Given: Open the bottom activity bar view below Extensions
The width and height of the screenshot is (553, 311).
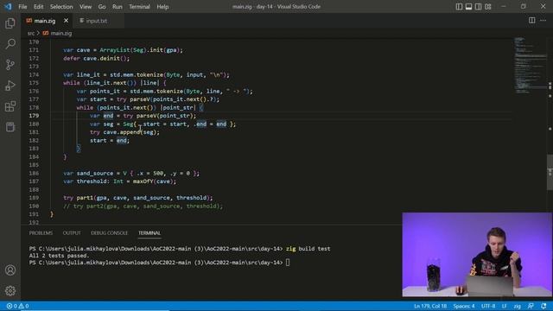Looking at the screenshot, I should 10,127.
